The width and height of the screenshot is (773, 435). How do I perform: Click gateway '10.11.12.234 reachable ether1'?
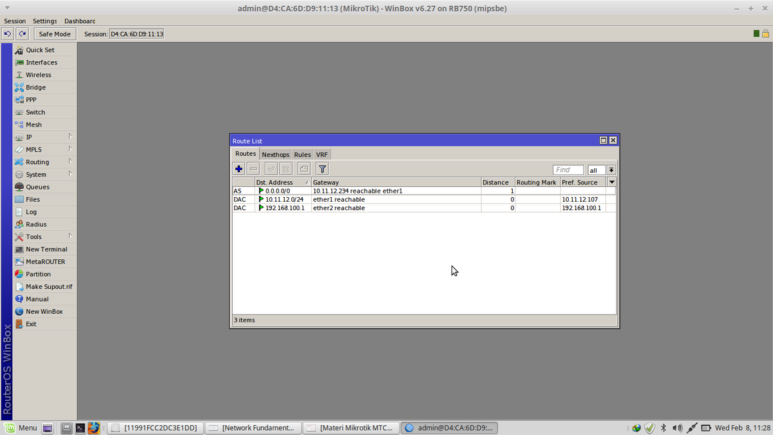[x=358, y=191]
